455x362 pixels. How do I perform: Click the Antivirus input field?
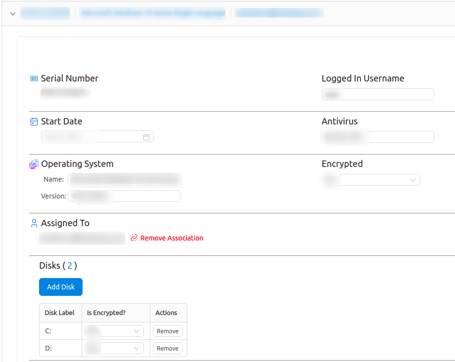377,137
